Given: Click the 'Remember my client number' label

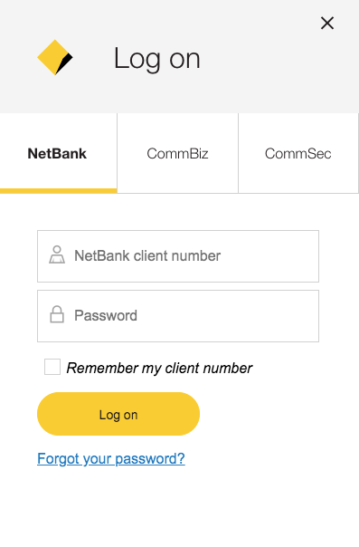Looking at the screenshot, I should 159,368.
